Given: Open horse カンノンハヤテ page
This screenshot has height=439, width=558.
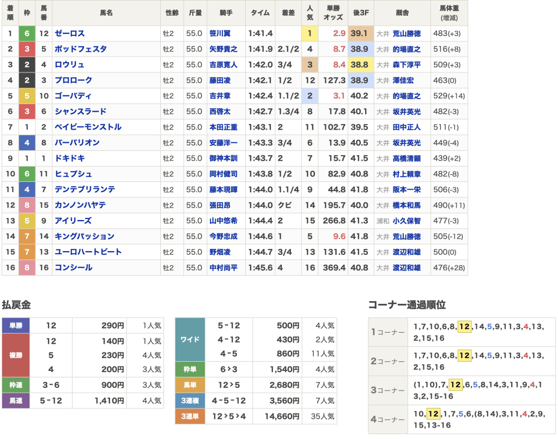Looking at the screenshot, I should click(x=80, y=205).
